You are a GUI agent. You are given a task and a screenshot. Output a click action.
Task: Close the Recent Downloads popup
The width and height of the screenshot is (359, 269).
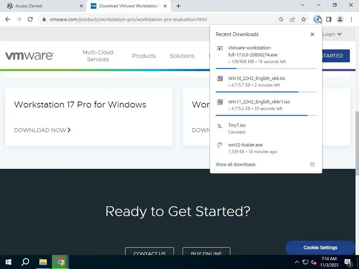coord(312,34)
